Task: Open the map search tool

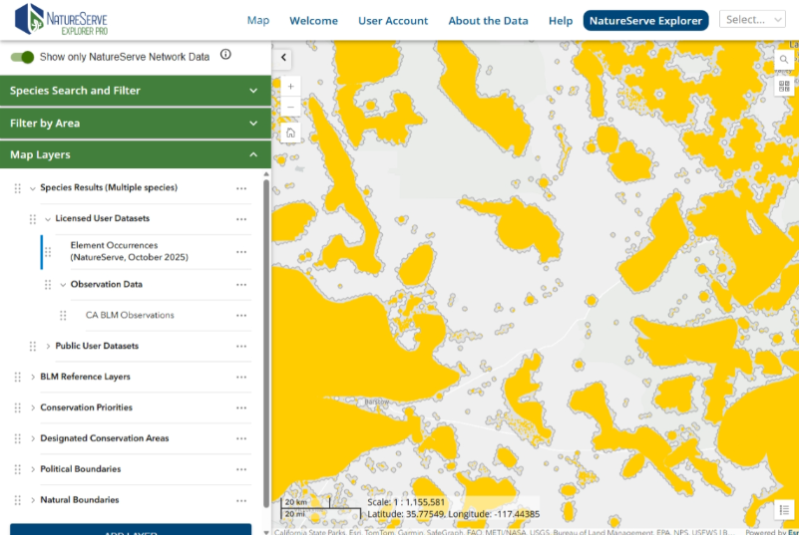Action: coord(784,60)
